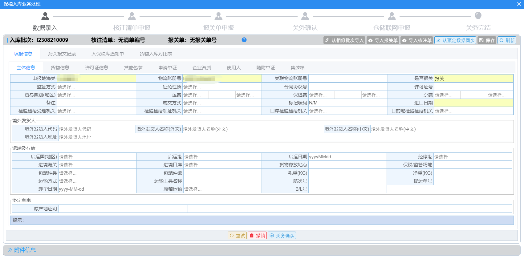Viewport: 524px width, 259px height.
Task: Click the 核注清单申报 step person icon
Action: 132,16
